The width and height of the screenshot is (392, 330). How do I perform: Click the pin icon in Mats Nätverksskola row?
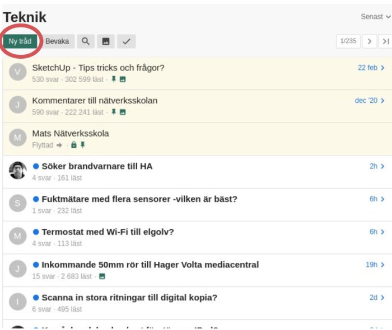[x=83, y=145]
